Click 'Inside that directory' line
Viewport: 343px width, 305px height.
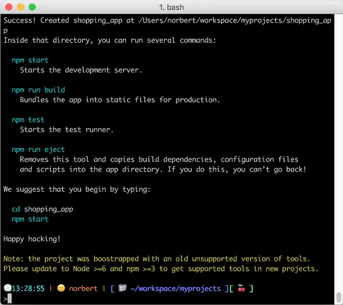pos(110,40)
